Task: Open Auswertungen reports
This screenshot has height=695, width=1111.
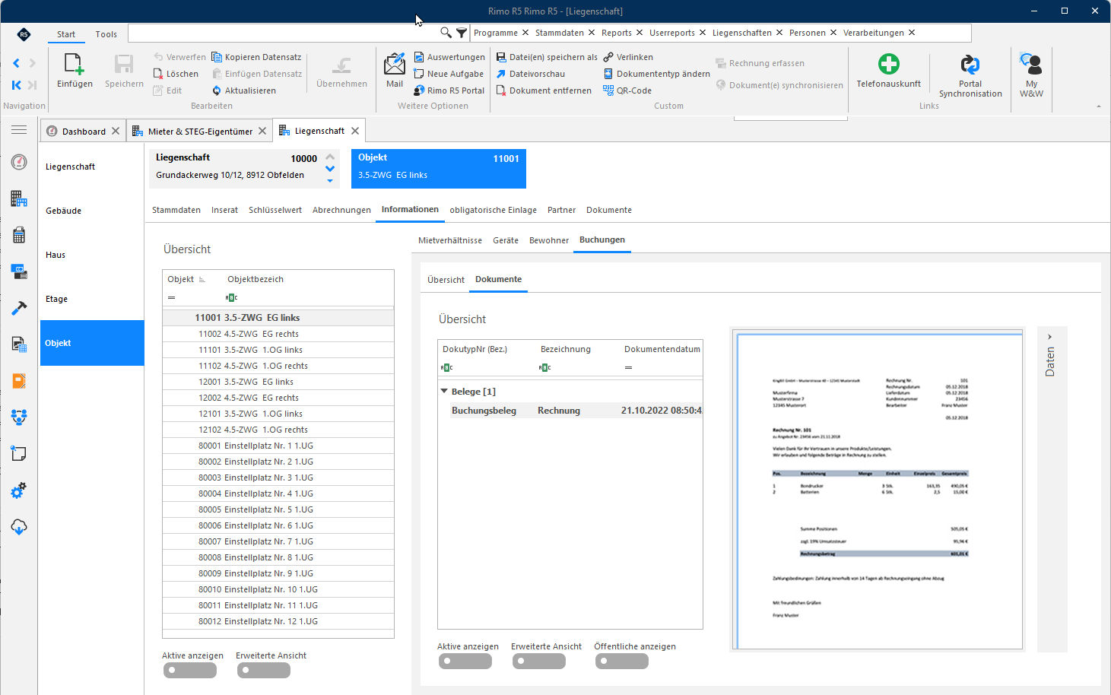Action: point(449,57)
